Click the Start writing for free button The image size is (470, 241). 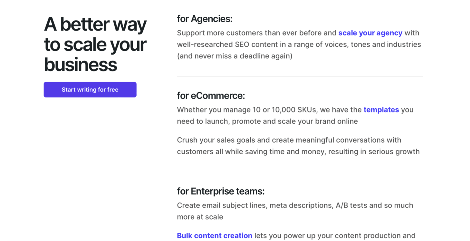(90, 90)
